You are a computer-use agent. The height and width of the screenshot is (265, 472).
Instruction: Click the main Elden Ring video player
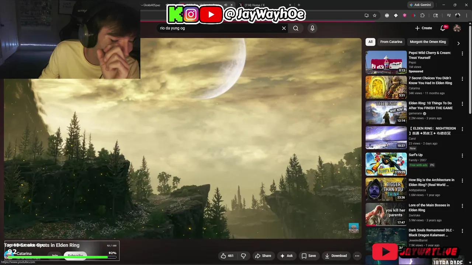coord(183,138)
